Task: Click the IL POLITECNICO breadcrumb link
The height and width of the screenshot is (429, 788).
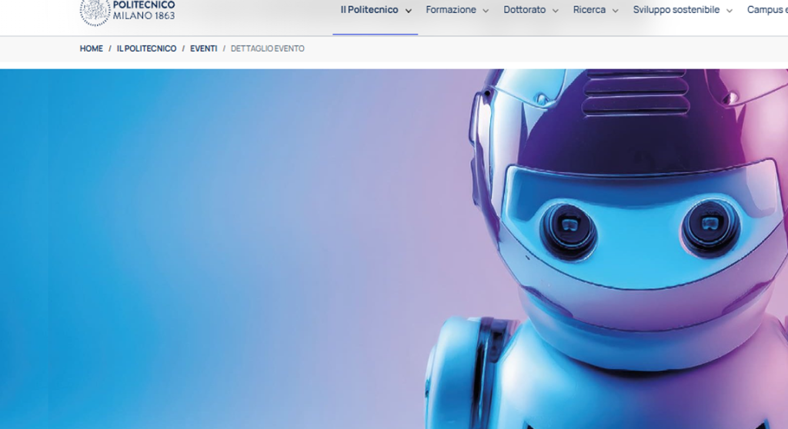Action: click(x=147, y=48)
